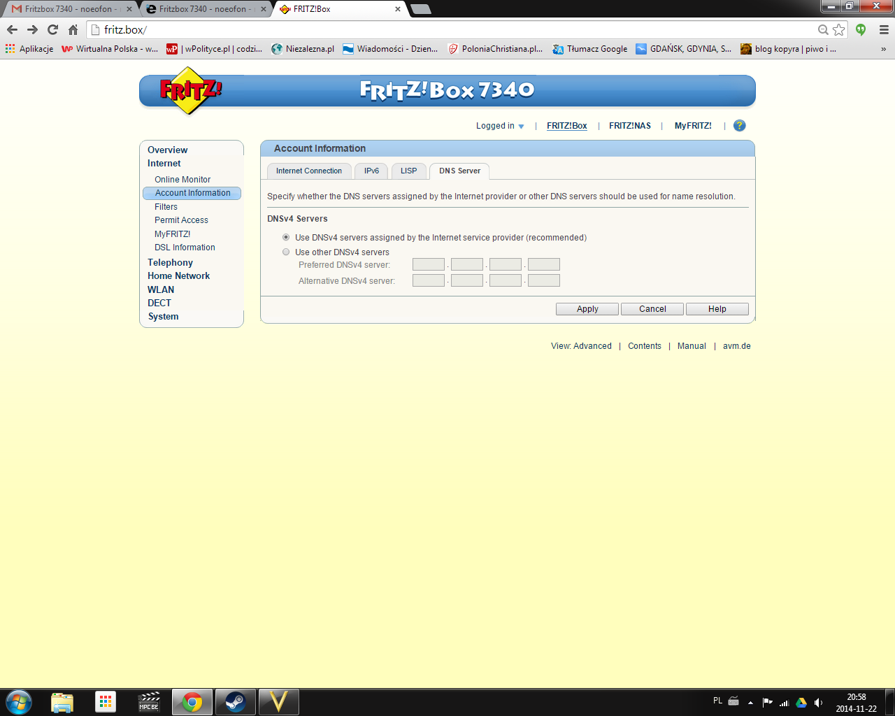The width and height of the screenshot is (895, 716).
Task: Open the Windows Start menu
Action: (18, 702)
